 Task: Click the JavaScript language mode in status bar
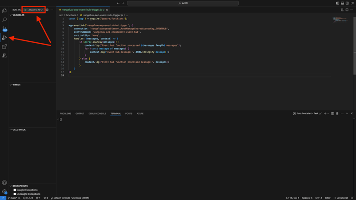(x=342, y=198)
